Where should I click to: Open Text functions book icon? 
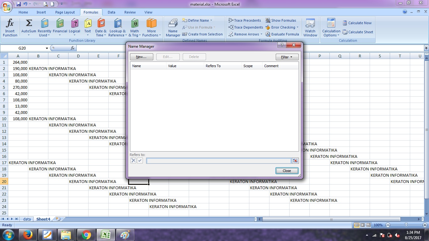pos(88,23)
